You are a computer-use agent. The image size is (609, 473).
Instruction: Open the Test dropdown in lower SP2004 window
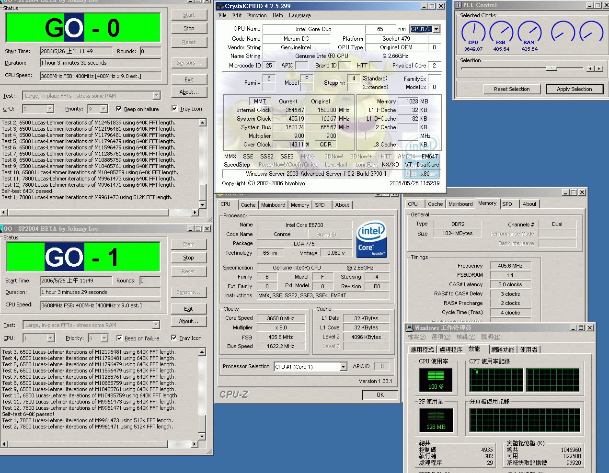click(x=156, y=325)
